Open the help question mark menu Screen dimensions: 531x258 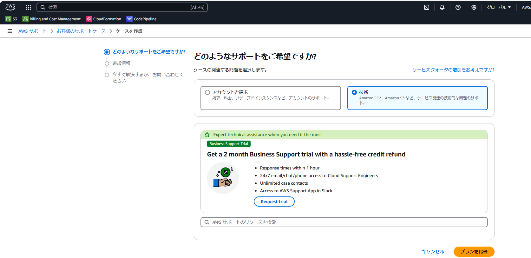tap(458, 7)
